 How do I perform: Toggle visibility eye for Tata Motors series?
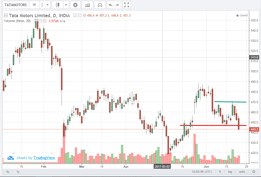click(x=75, y=16)
